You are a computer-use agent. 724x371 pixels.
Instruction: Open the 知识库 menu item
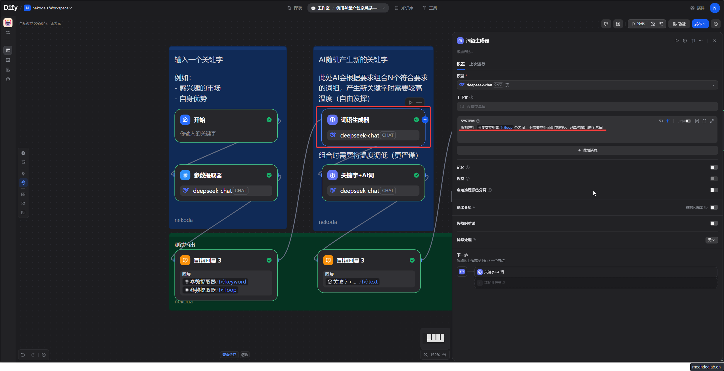pos(404,8)
